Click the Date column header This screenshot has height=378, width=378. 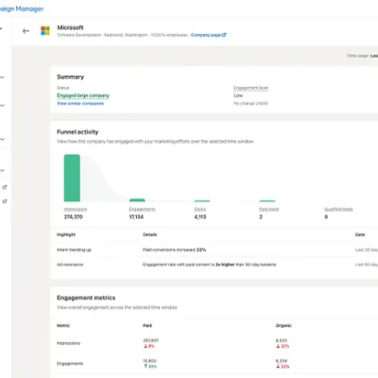[360, 234]
